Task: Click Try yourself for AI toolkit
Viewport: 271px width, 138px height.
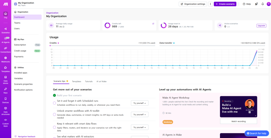Action: (140, 114)
